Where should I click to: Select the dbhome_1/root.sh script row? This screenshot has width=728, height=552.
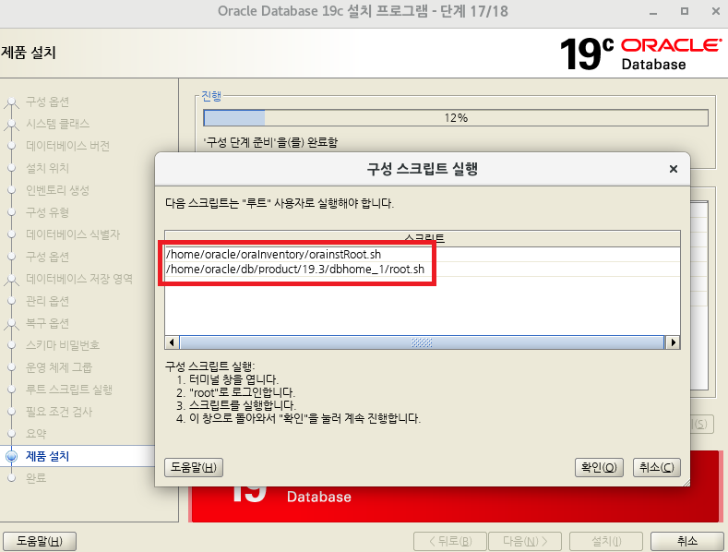tap(422, 269)
